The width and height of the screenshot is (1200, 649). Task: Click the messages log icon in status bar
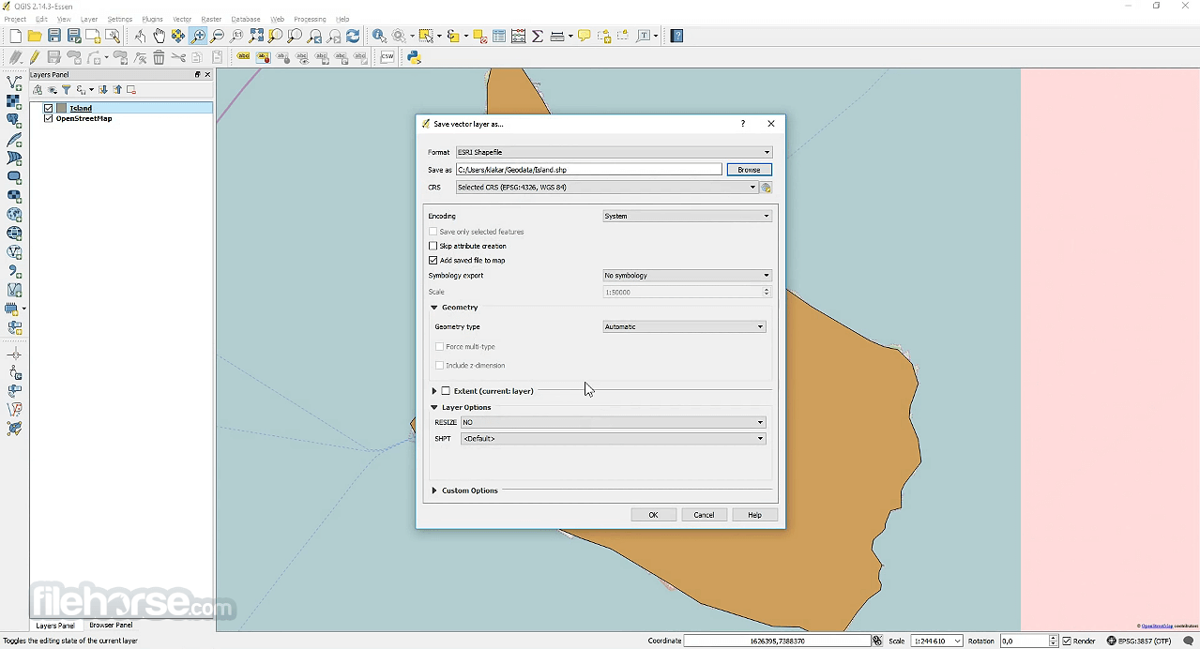1188,641
